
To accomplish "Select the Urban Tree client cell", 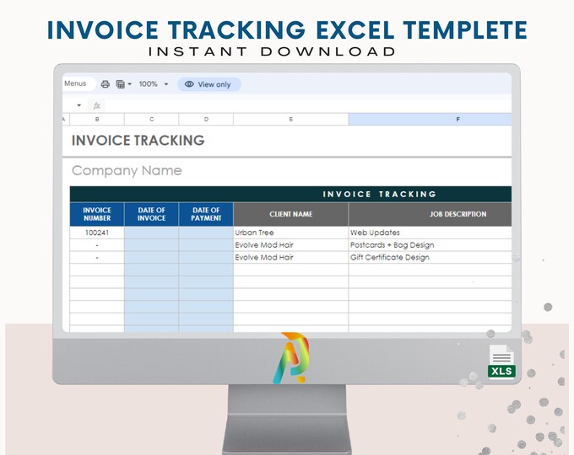I will [291, 233].
